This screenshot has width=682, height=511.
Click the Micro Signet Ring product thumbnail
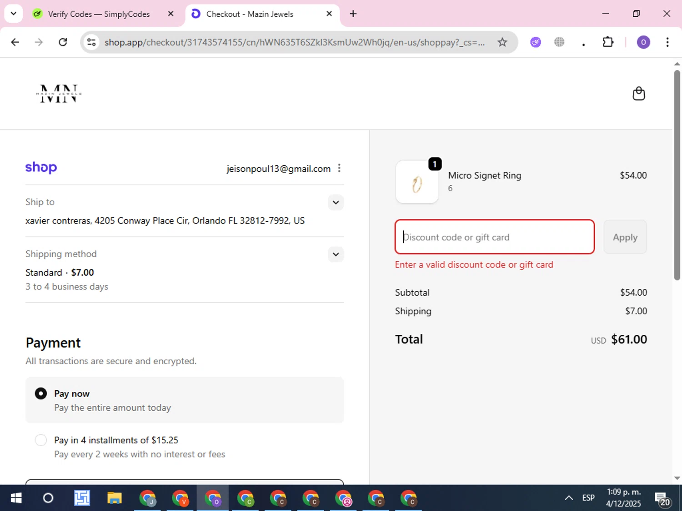click(417, 182)
